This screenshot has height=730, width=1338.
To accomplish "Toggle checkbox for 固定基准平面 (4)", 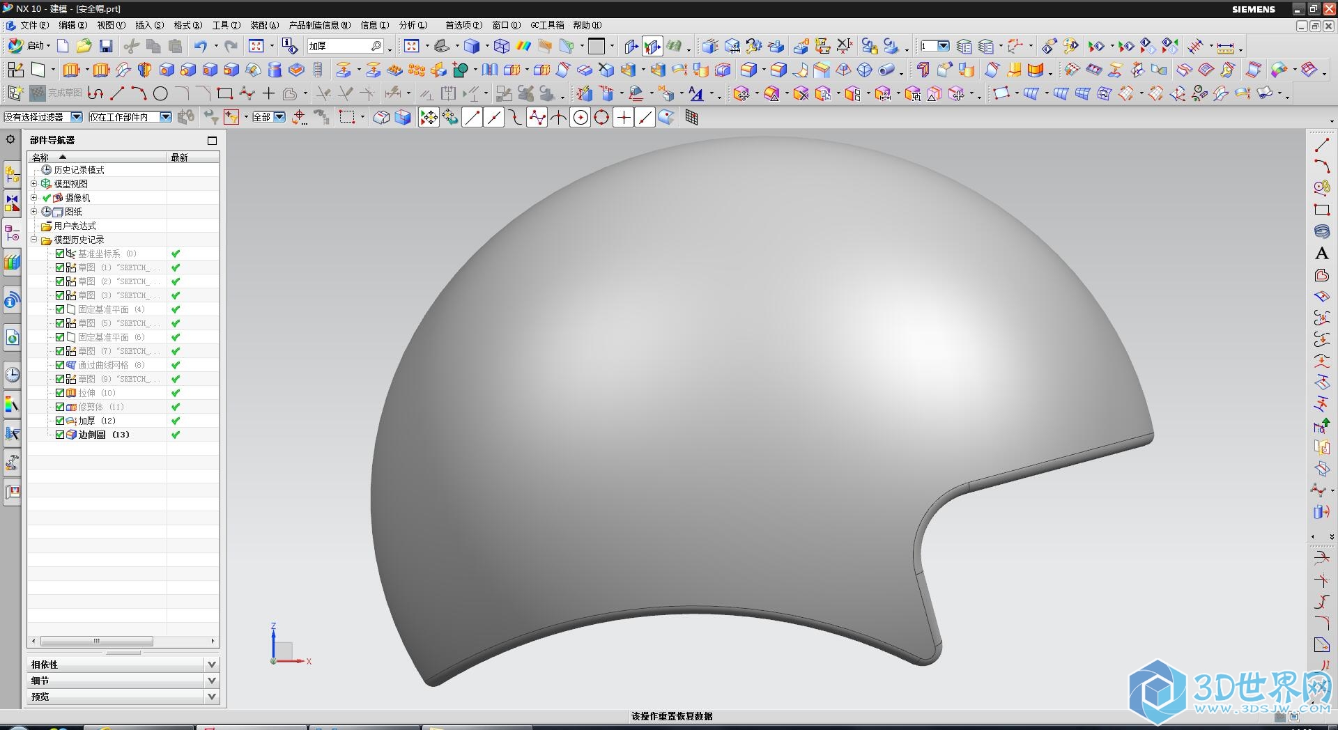I will (x=60, y=309).
